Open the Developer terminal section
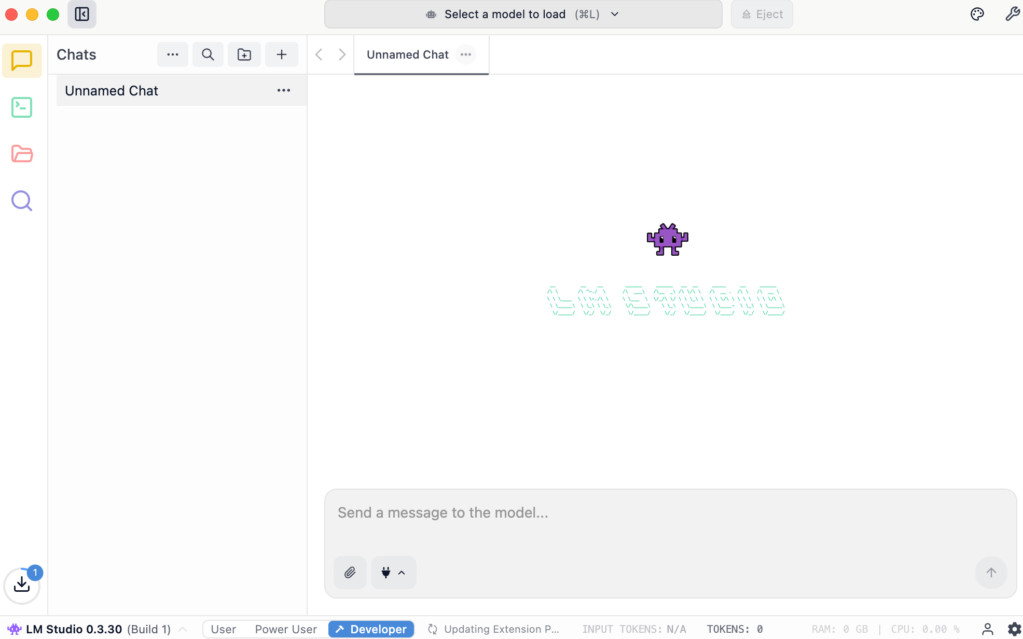This screenshot has width=1023, height=639. (x=22, y=107)
